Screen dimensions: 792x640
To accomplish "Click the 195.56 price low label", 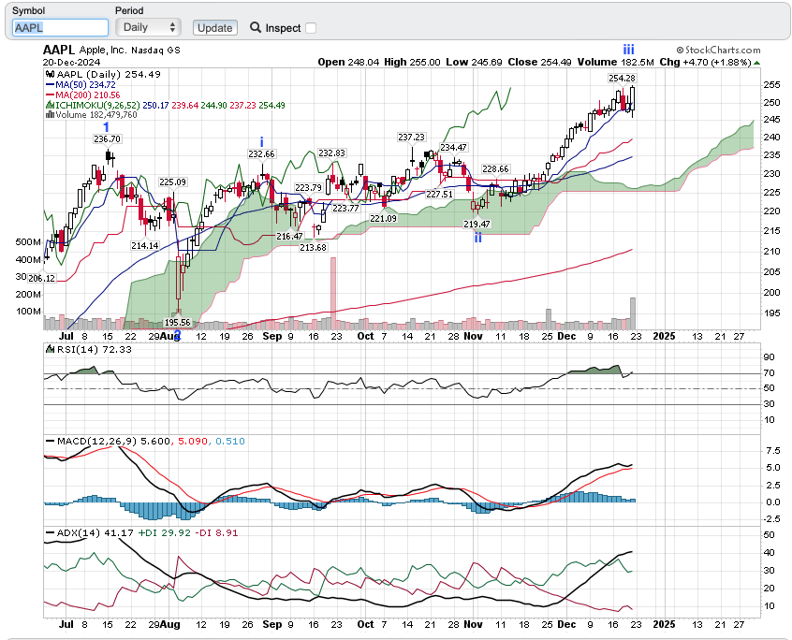I will 178,322.
